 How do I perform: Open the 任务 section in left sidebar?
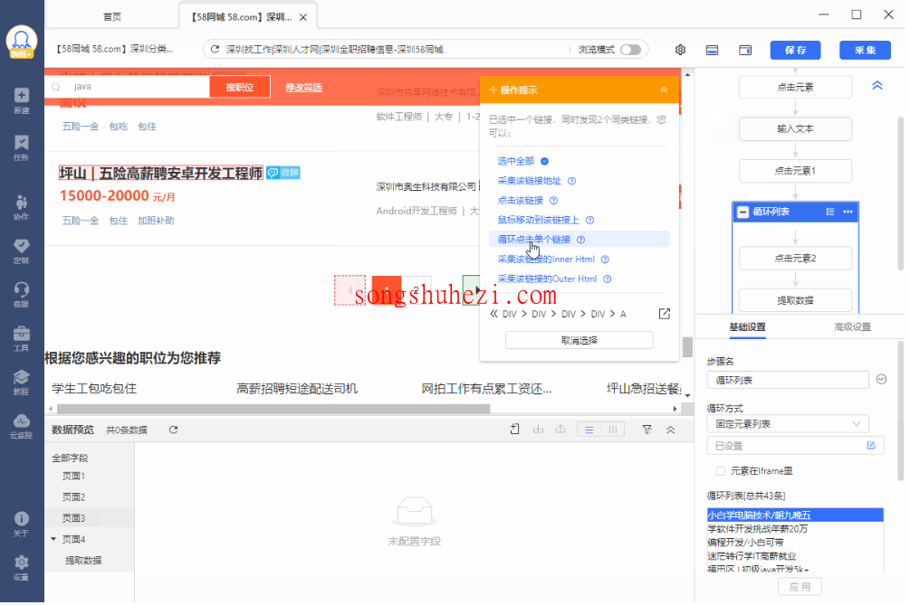[x=22, y=147]
